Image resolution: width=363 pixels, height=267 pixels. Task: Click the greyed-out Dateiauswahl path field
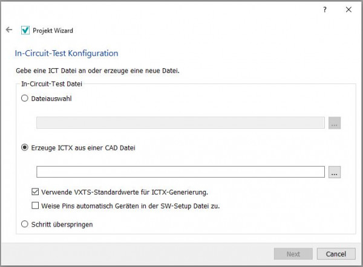click(180, 123)
